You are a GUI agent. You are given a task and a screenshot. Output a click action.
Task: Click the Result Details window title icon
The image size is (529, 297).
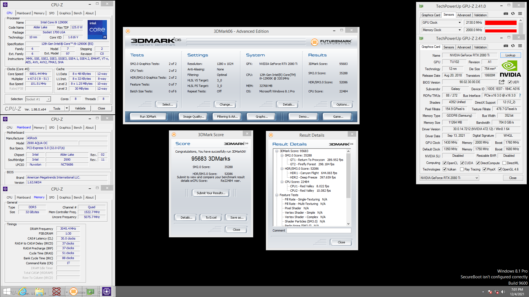271,135
